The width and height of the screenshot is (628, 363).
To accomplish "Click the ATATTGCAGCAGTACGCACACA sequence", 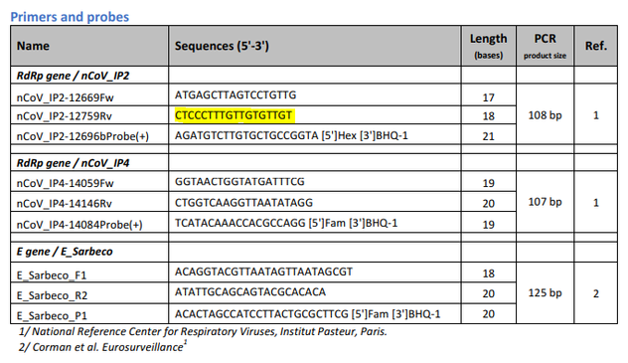I will (250, 291).
